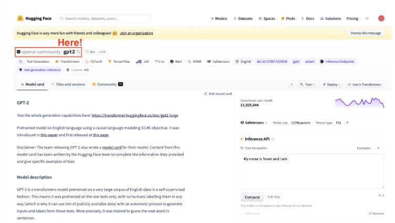Dismiss this message banner button
Image resolution: width=395 pixels, height=223 pixels.
366,33
